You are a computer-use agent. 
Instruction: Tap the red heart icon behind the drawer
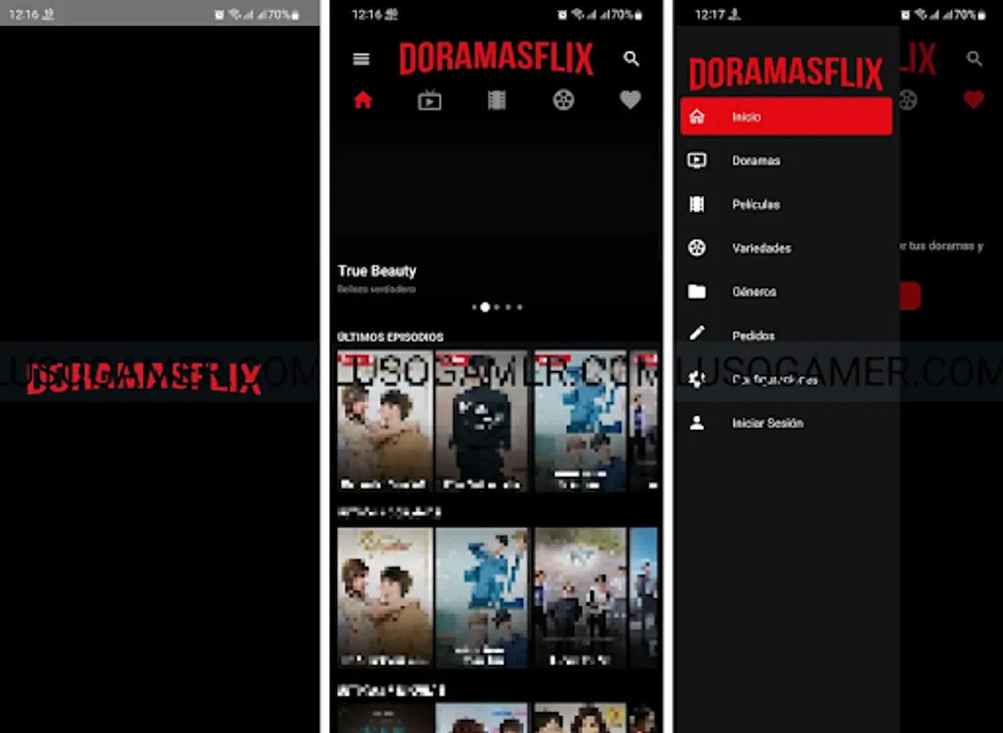click(973, 100)
